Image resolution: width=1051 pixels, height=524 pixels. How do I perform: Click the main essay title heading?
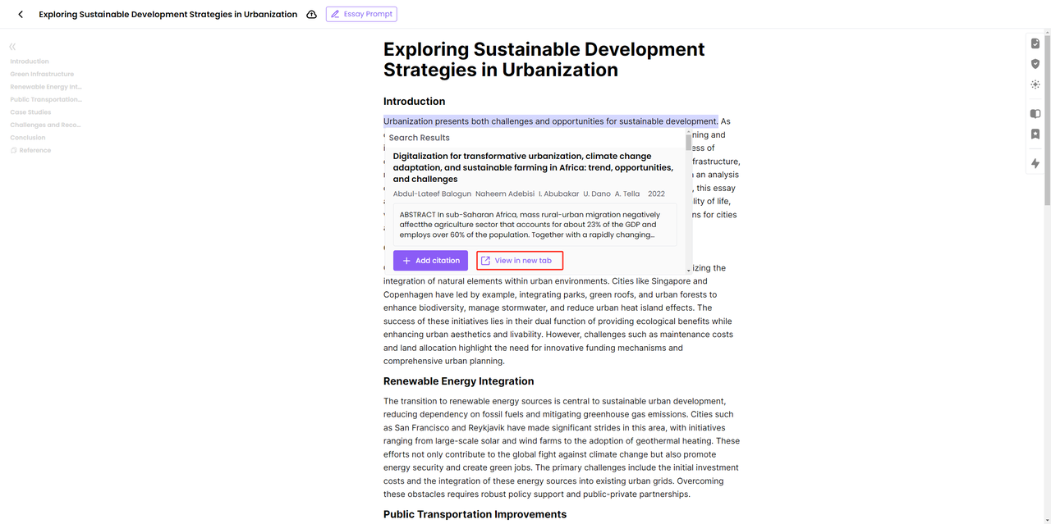(x=544, y=60)
